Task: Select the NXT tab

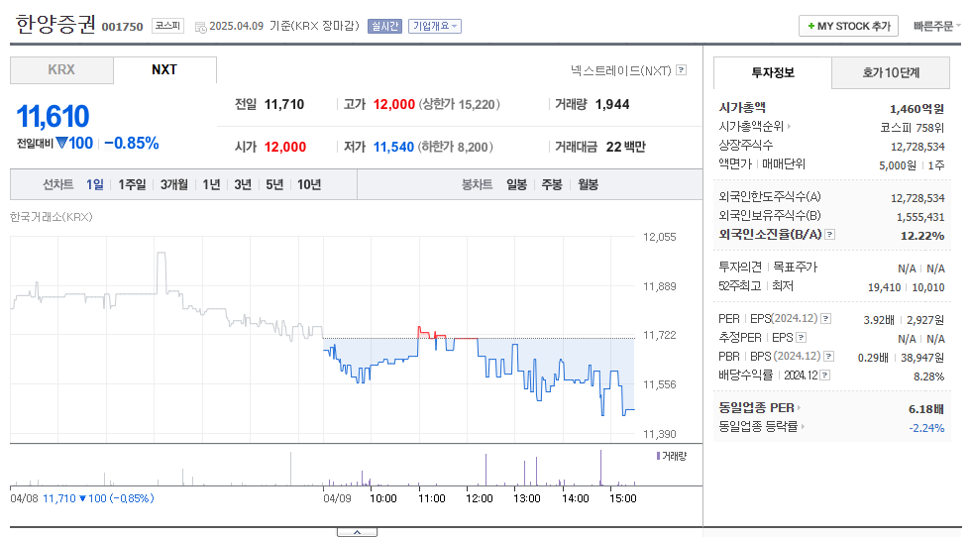Action: point(164,70)
